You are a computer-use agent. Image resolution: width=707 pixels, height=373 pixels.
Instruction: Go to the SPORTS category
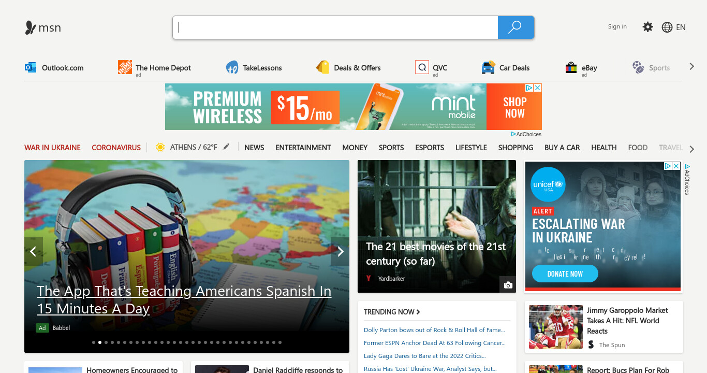pyautogui.click(x=391, y=148)
